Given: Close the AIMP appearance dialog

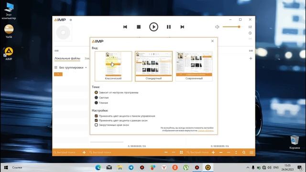Looking at the screenshot, I should tap(212, 41).
